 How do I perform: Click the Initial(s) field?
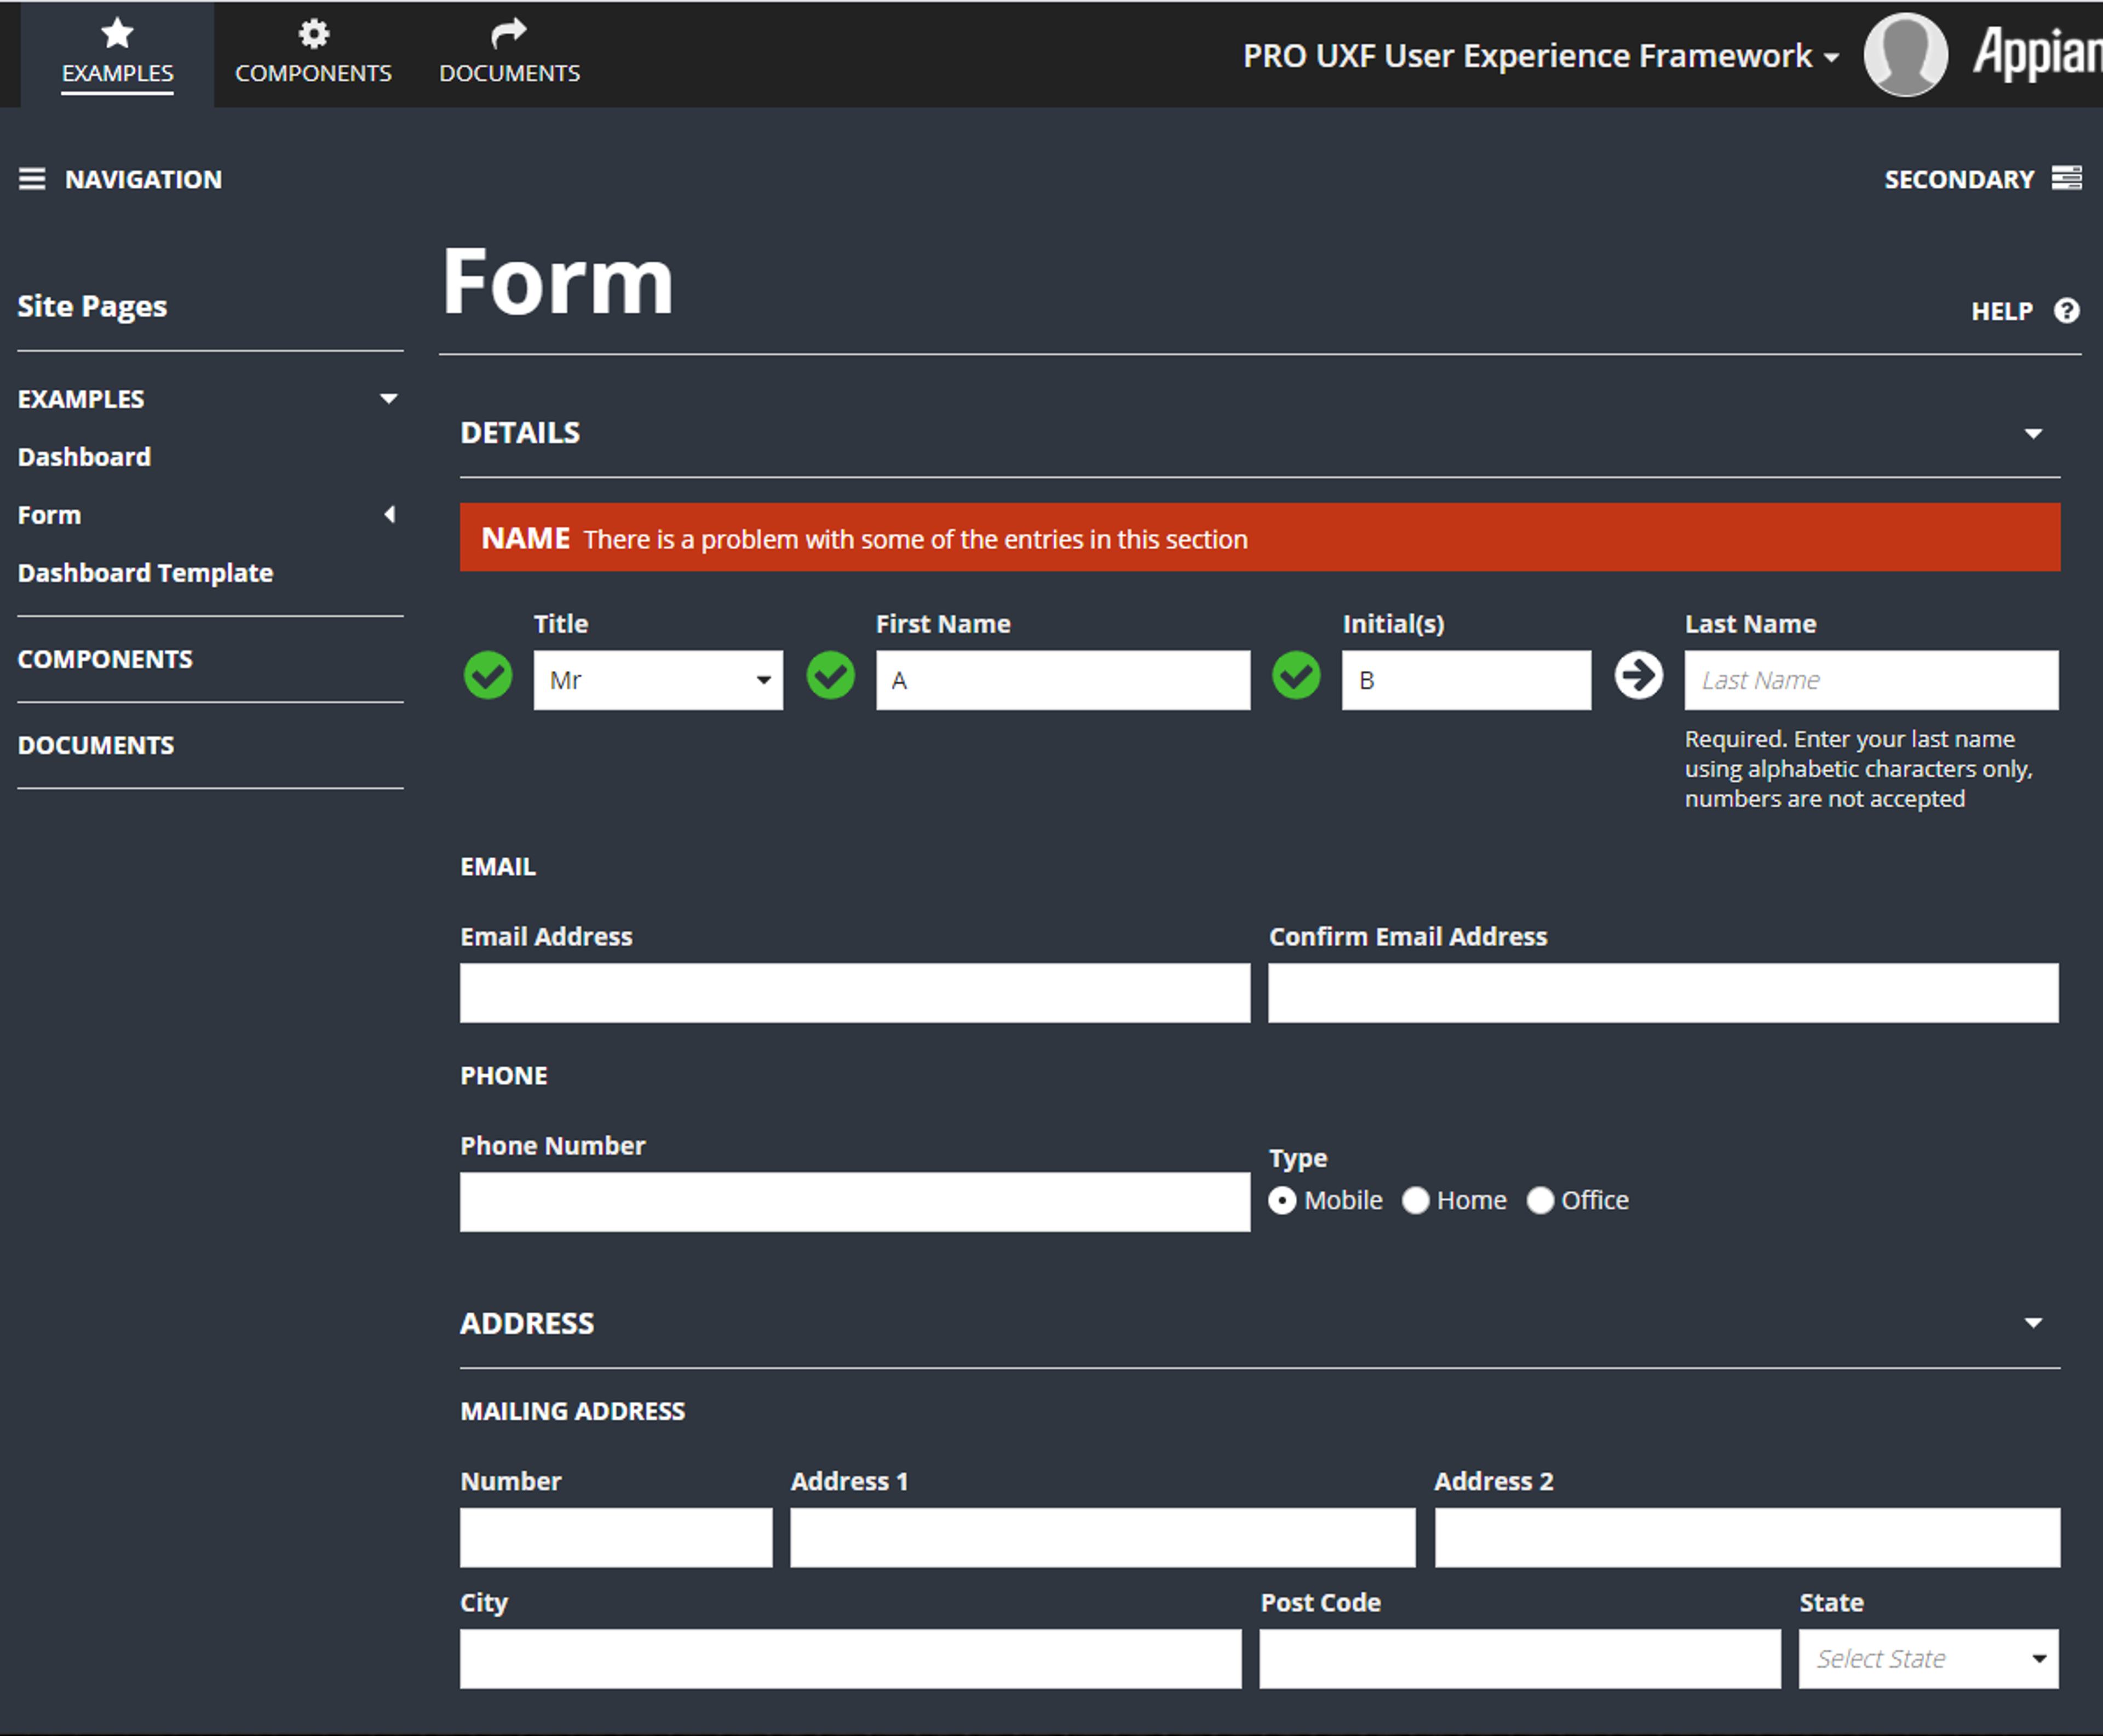click(1466, 680)
